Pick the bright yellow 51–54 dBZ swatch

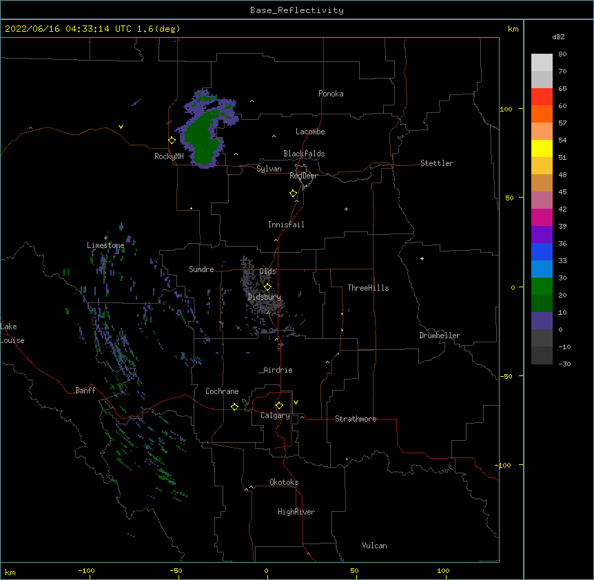pos(542,148)
